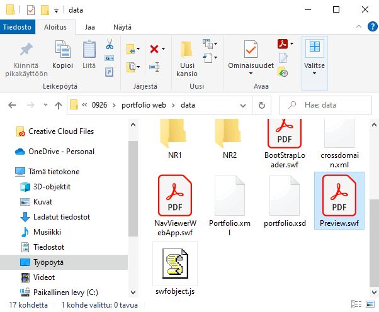This screenshot has height=312, width=379.
Task: Click the Hae: data search box
Action: (x=325, y=105)
